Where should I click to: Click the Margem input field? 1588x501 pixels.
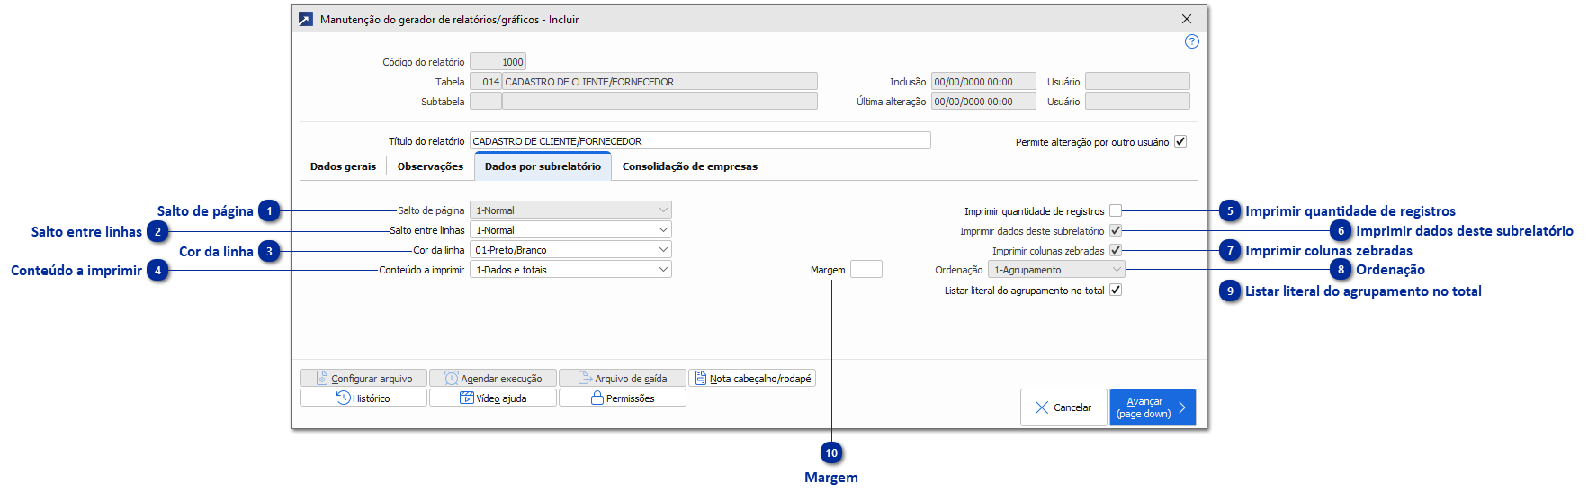[866, 269]
